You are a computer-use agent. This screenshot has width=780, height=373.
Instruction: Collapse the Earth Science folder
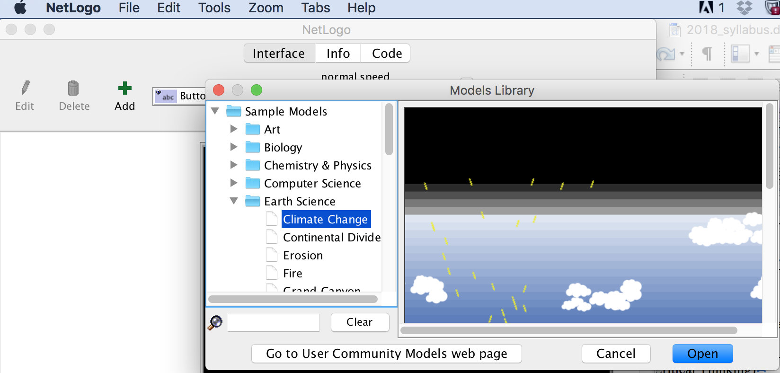coord(234,201)
